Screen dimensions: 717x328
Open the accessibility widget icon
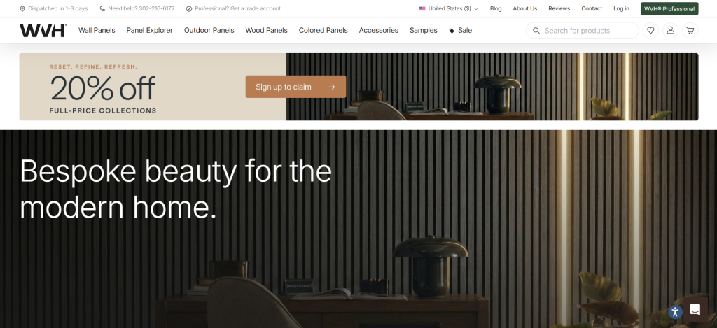(x=675, y=312)
